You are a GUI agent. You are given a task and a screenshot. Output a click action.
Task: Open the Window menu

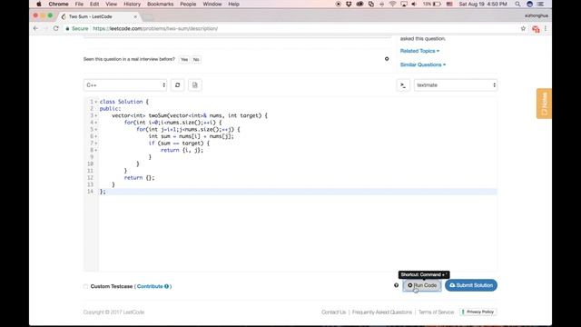coord(212,4)
